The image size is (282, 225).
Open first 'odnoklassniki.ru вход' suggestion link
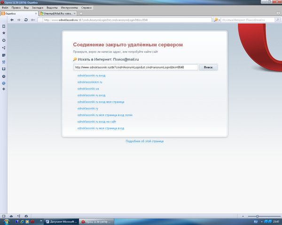tap(91, 75)
